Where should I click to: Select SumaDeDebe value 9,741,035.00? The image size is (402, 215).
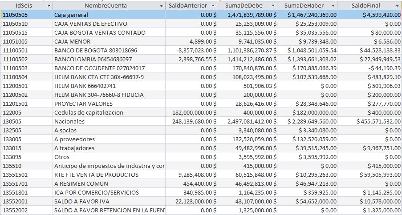tap(247, 41)
